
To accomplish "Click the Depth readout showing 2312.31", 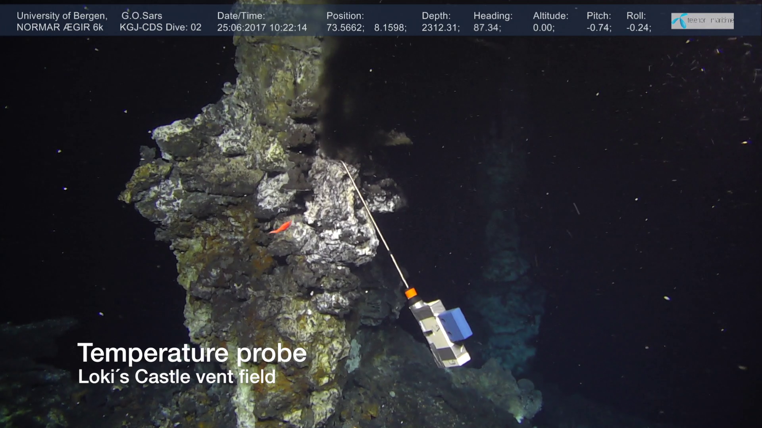I will click(441, 28).
